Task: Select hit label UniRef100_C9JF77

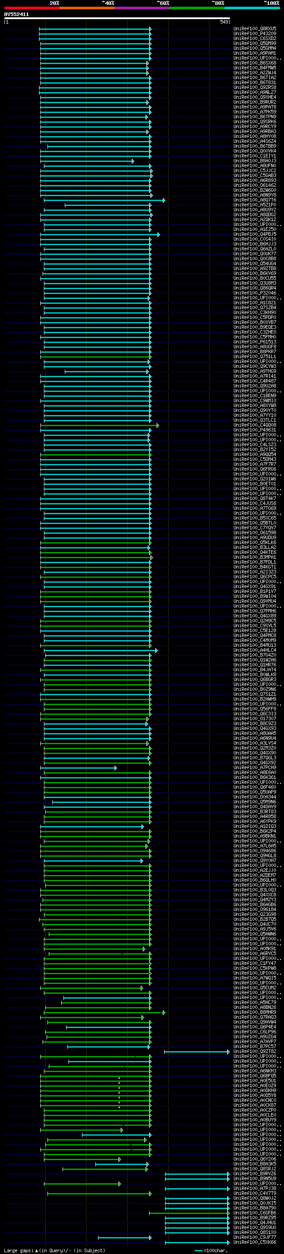Action: [x=255, y=1237]
